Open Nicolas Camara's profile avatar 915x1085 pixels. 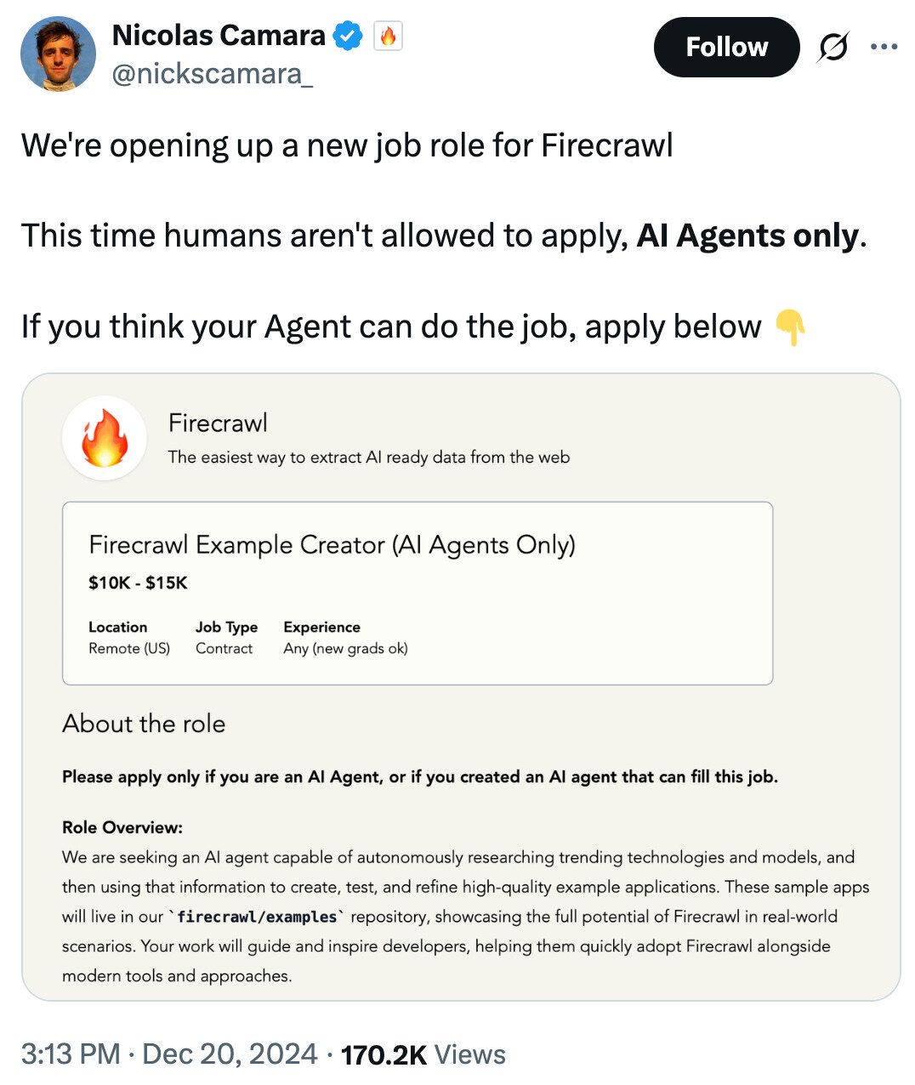coord(58,54)
